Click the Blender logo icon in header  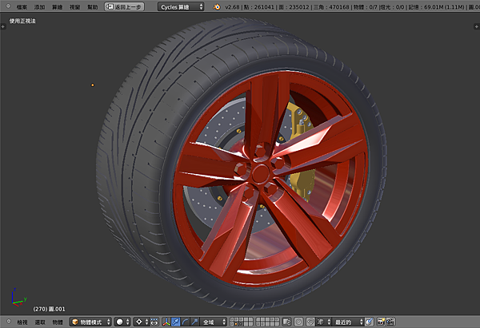(217, 6)
